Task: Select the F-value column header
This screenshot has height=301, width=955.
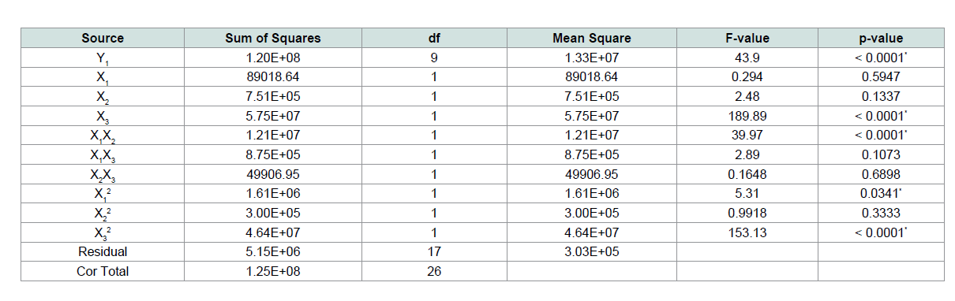Action: (747, 38)
